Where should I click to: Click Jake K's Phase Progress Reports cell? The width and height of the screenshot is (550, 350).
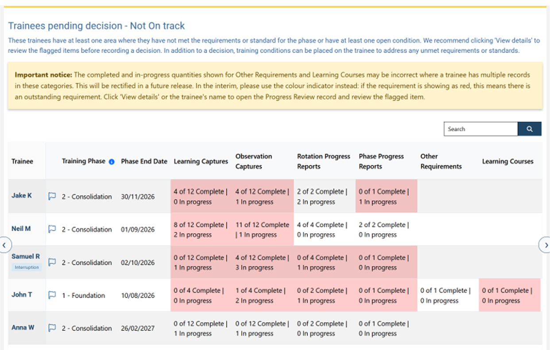tap(386, 196)
